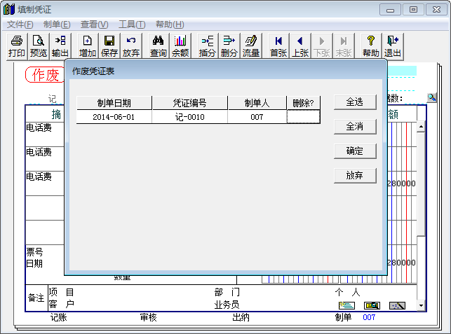Click the 放弃 undo toolbar icon

131,46
